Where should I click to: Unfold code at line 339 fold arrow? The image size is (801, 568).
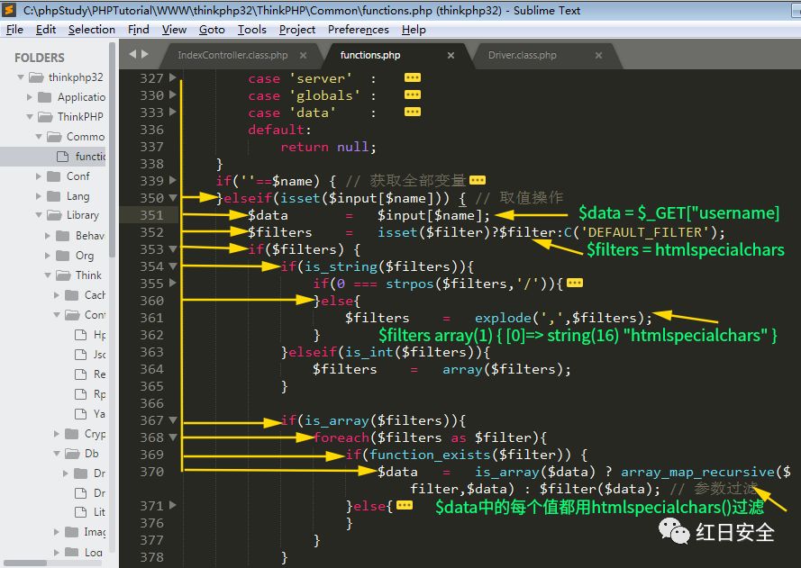point(173,180)
